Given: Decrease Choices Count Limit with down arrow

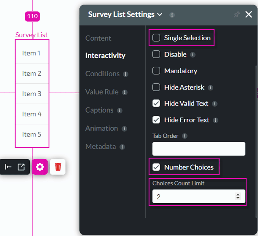Looking at the screenshot, I should pyautogui.click(x=238, y=198).
